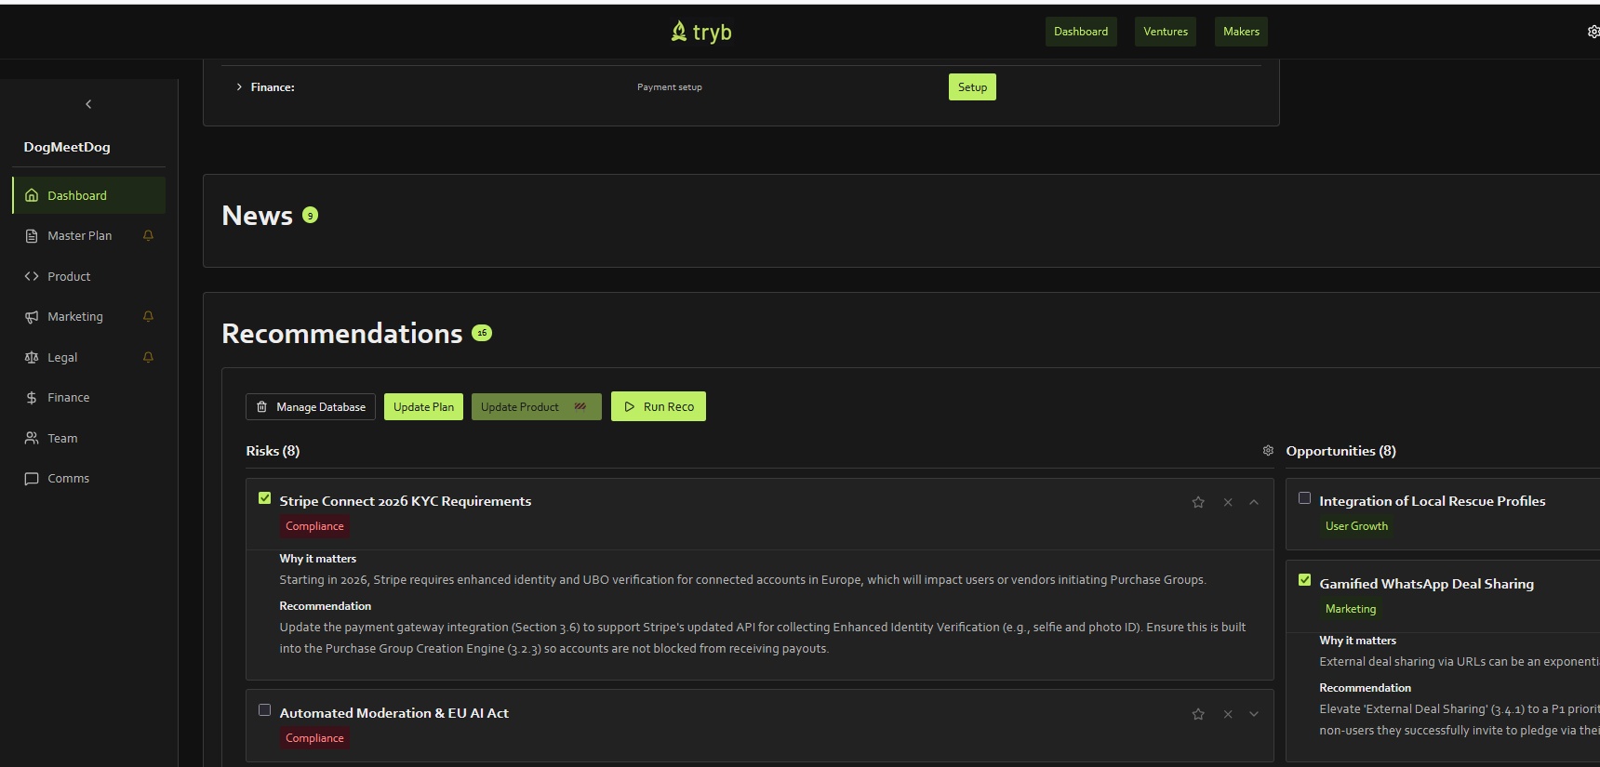The image size is (1600, 767).
Task: Star the Stripe Connect 2026 KYC risk
Action: tap(1198, 502)
